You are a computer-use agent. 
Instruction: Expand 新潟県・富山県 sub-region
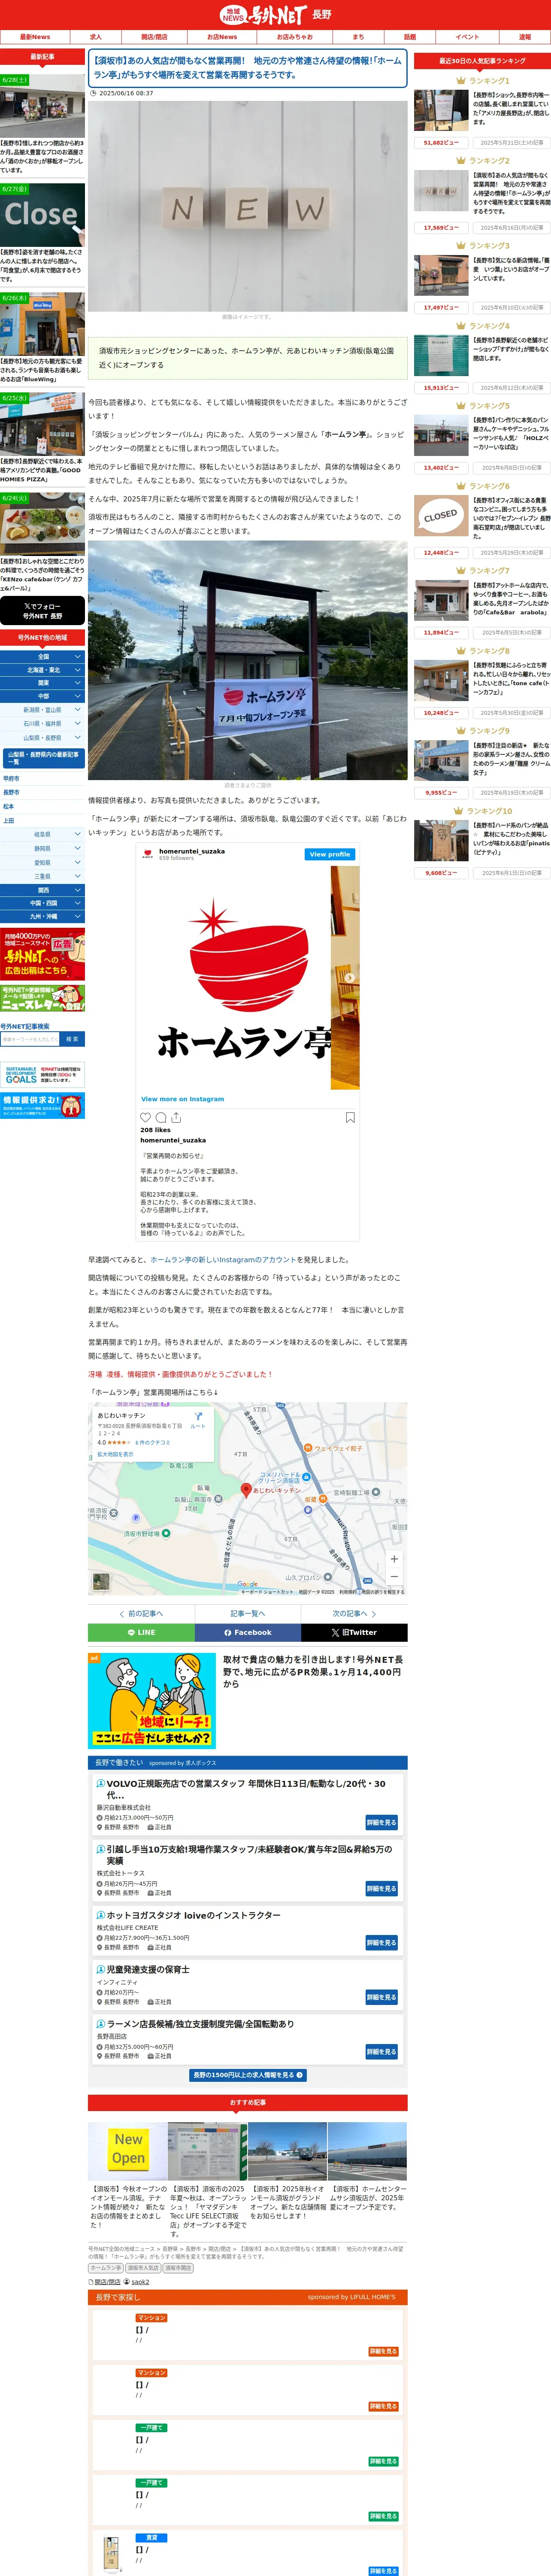(x=43, y=710)
